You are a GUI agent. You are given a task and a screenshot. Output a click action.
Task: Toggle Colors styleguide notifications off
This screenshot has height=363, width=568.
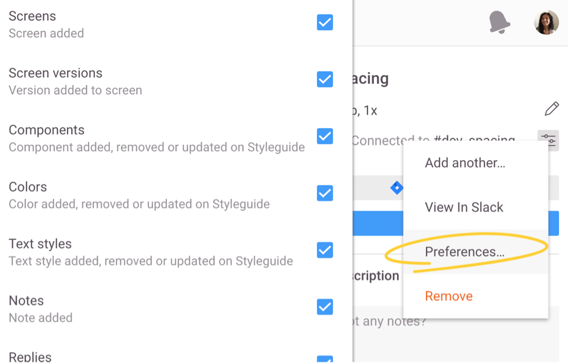[x=325, y=193]
